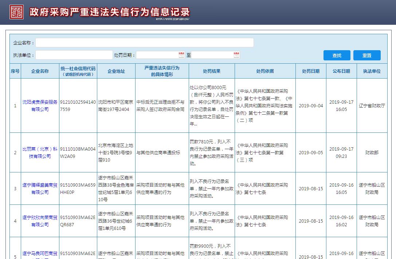
Task: Open 比丽莱（北京）科技有限公司 link
Action: (40, 152)
